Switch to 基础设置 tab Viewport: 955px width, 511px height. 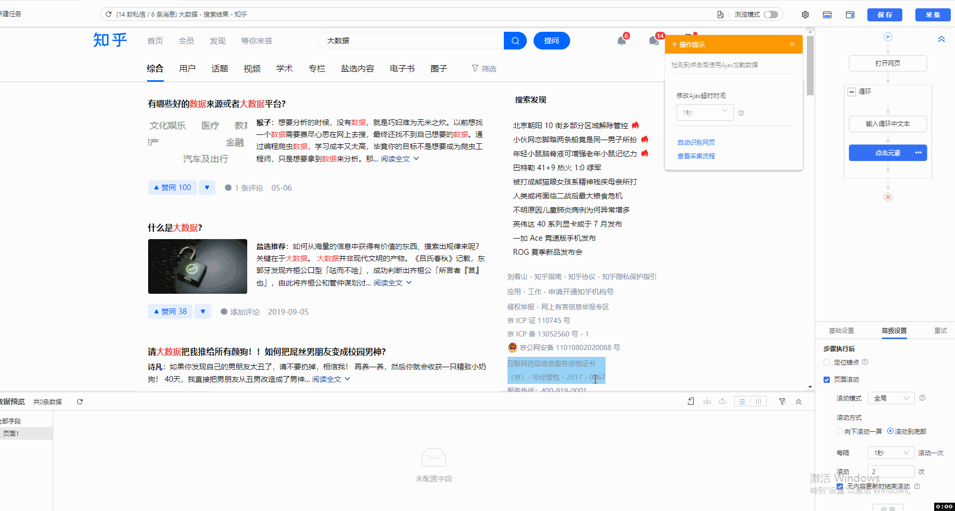(x=841, y=331)
